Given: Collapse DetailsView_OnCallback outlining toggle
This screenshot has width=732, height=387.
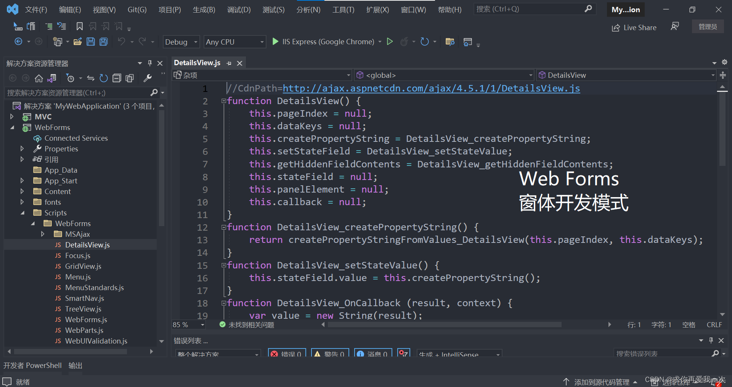Looking at the screenshot, I should click(x=224, y=303).
